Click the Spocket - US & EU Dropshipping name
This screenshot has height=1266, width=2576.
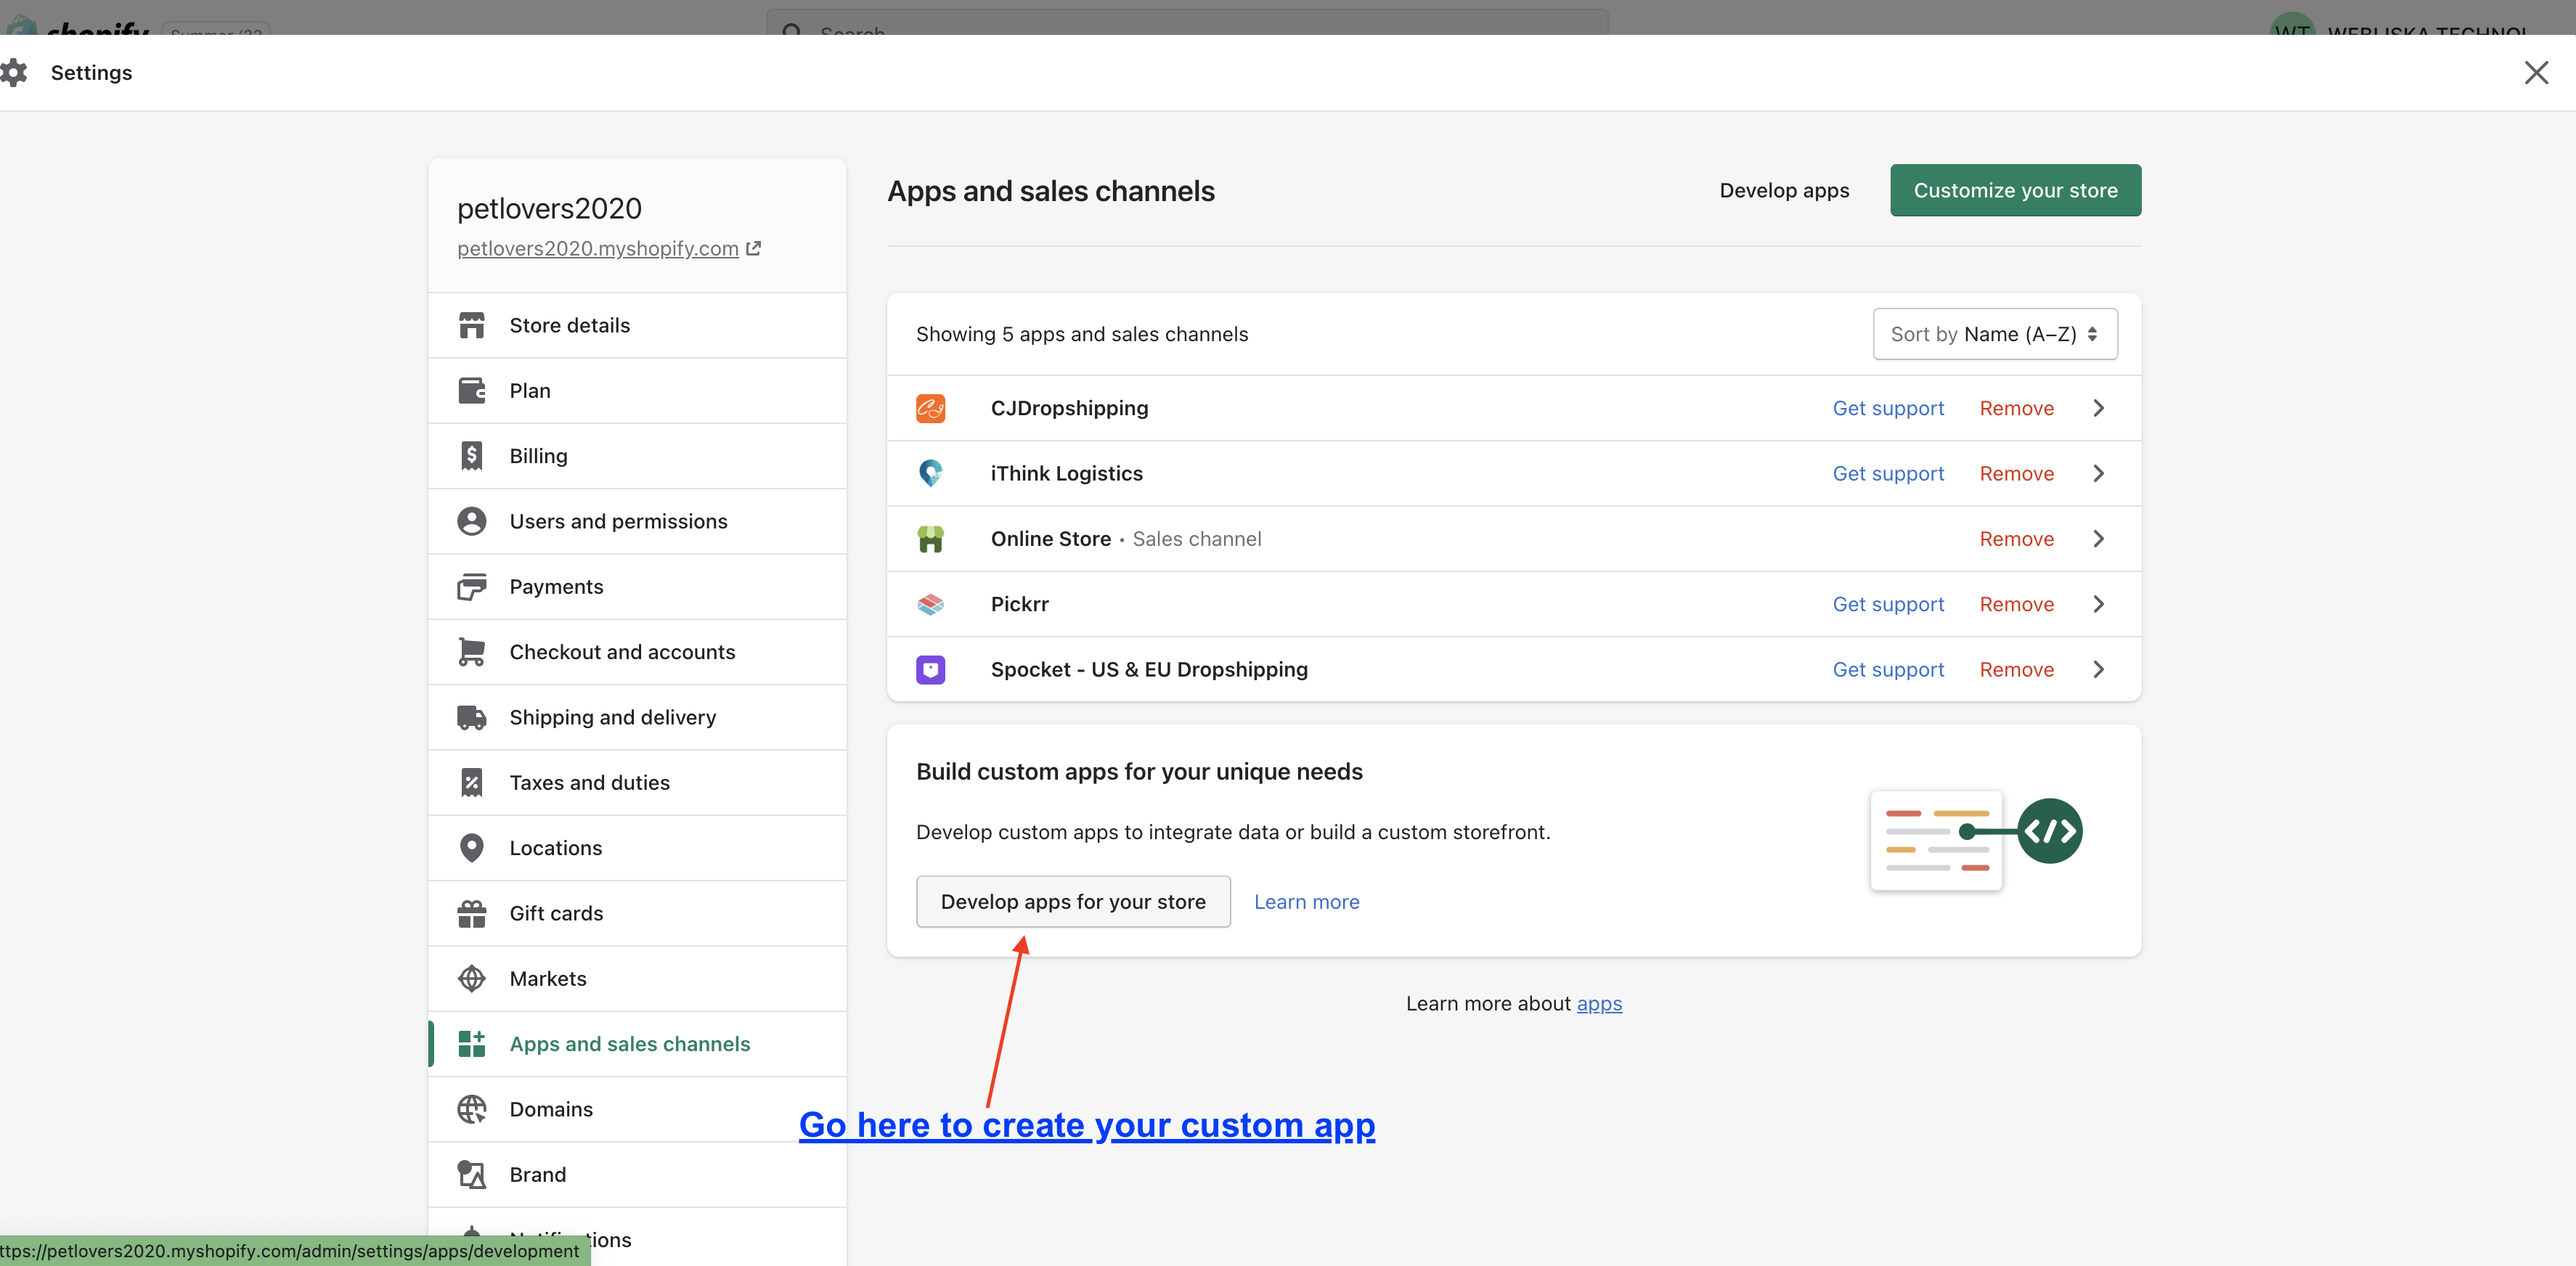(x=1149, y=669)
